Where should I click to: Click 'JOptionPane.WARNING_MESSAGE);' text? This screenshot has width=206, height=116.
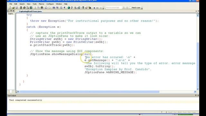(x=111, y=72)
